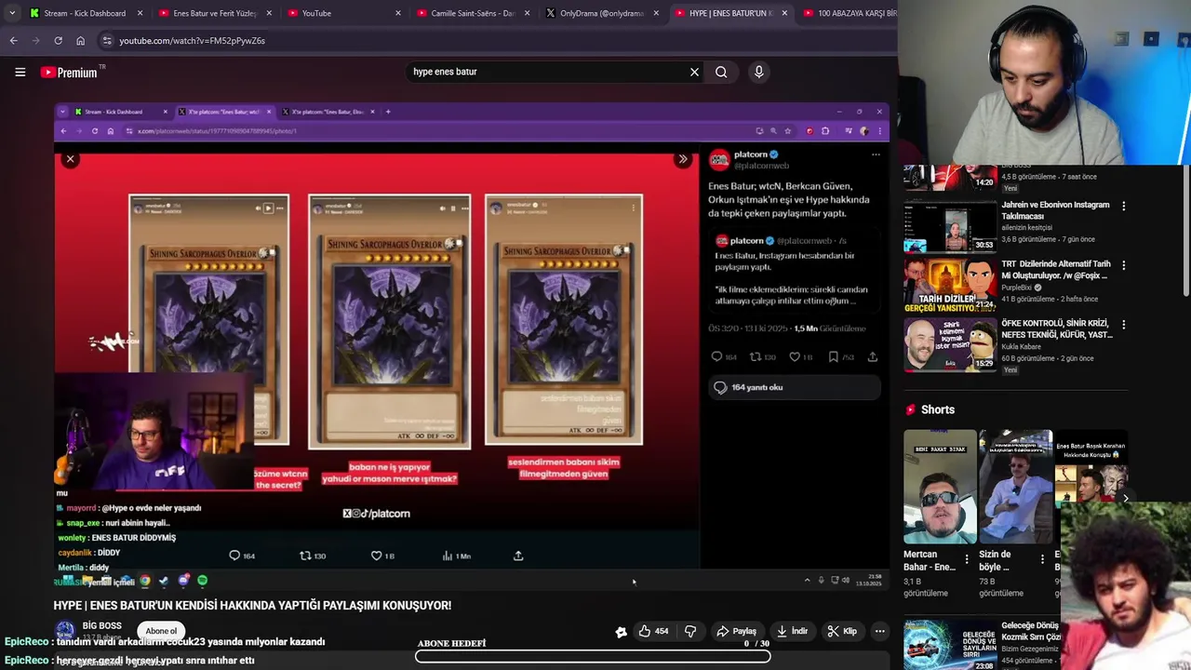Screen dimensions: 1191x670
Task: Click Spotify icon in the recorded taskbar
Action: (203, 581)
